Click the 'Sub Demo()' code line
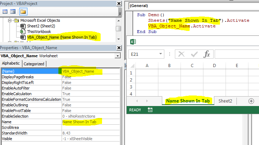Screen dimensions: 259x145 (151, 15)
